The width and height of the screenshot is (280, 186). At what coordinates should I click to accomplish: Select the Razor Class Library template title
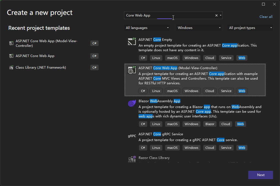[x=154, y=158]
